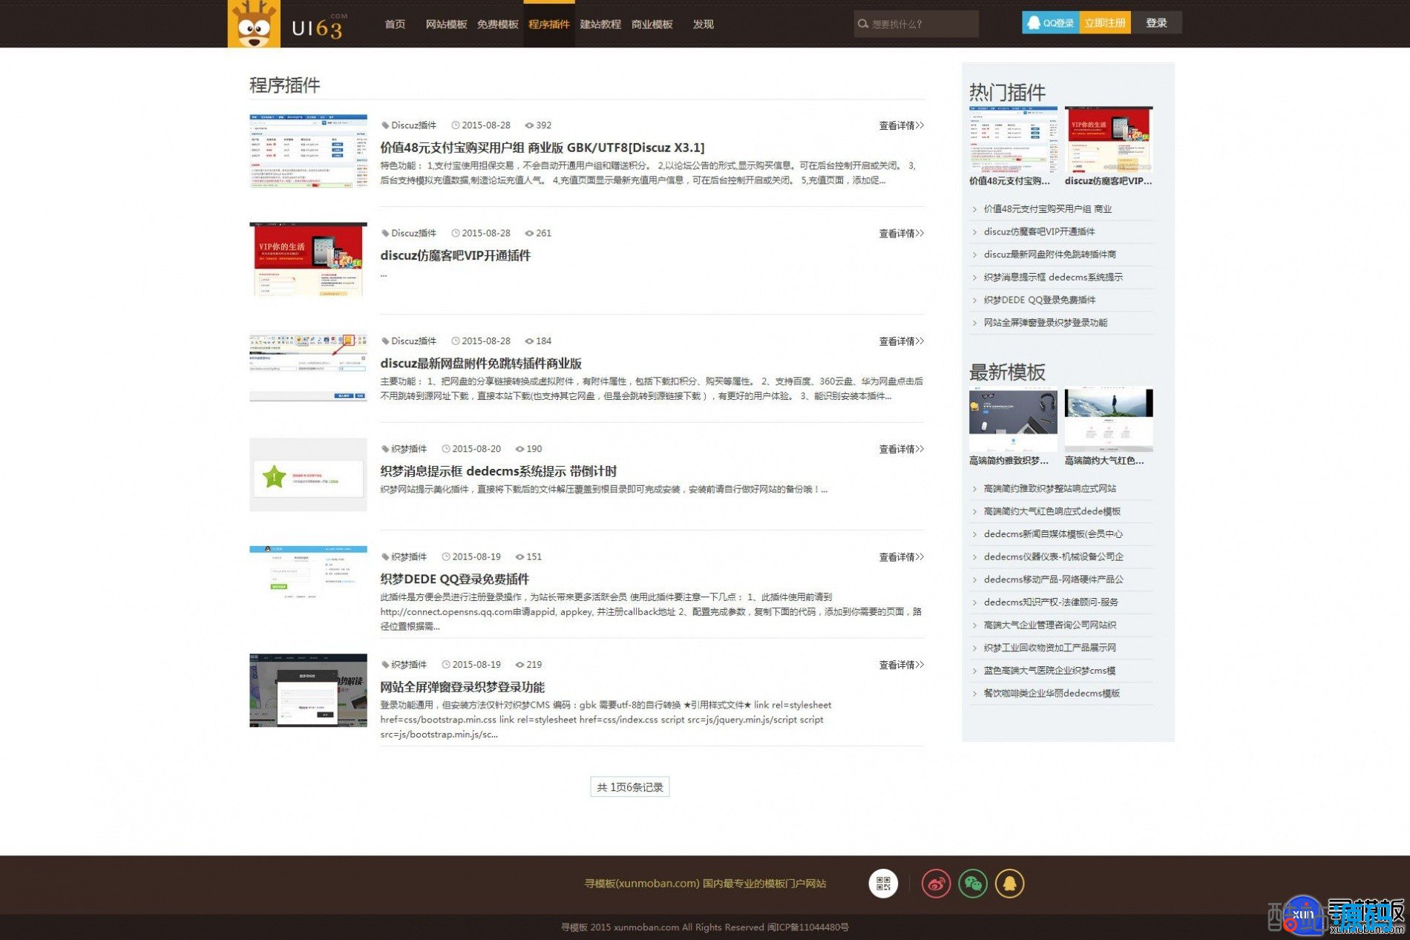Click the QQ登录 penguin button
This screenshot has height=940, width=1410.
click(1050, 23)
